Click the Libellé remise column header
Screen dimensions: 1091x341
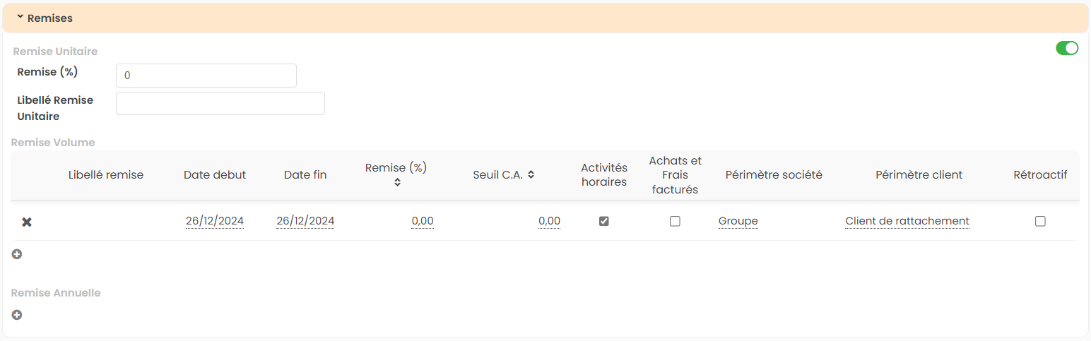[x=106, y=175]
